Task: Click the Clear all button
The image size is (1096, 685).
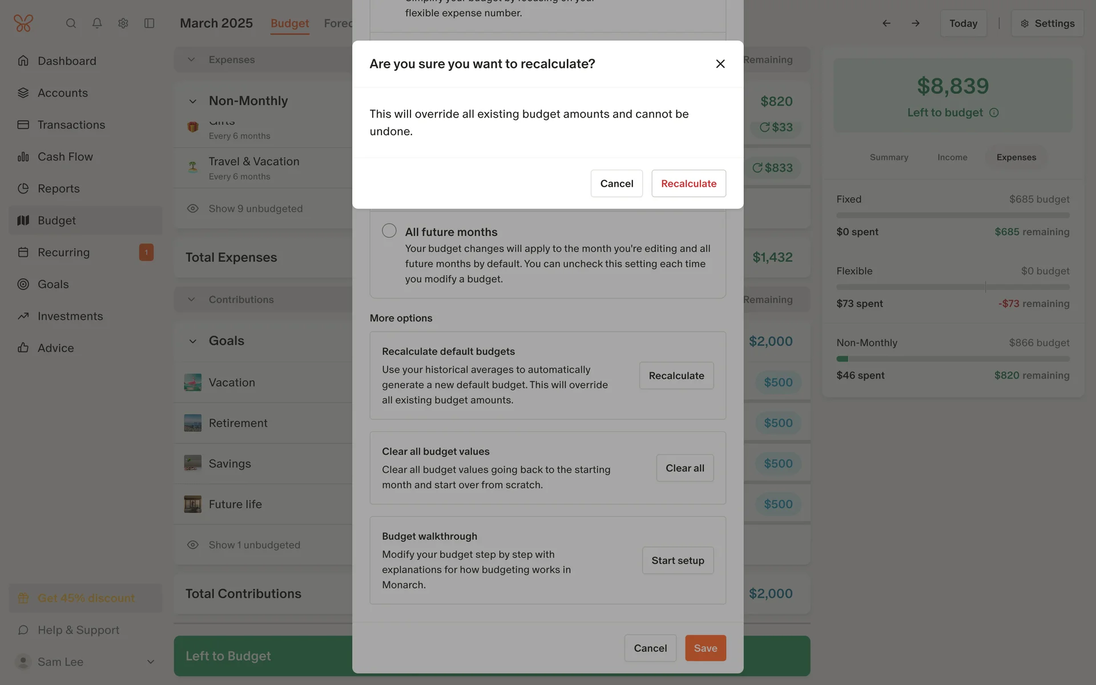Action: [x=684, y=468]
